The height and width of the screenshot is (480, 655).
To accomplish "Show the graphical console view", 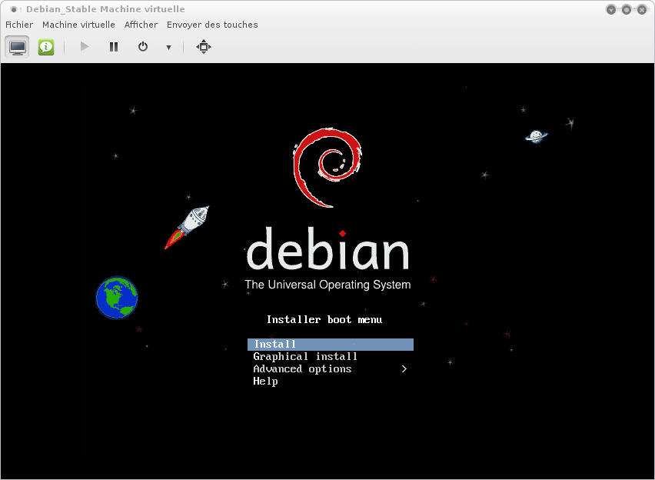I will (18, 47).
